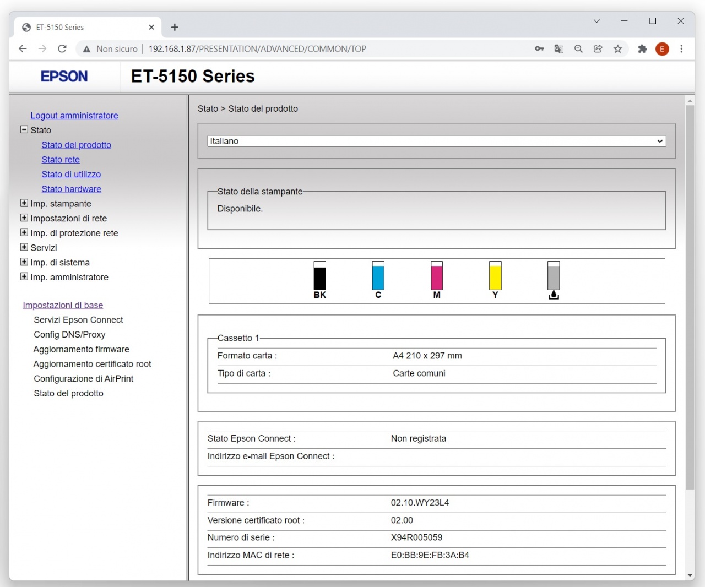Open the extensions puzzle icon
This screenshot has width=705, height=587.
point(642,48)
